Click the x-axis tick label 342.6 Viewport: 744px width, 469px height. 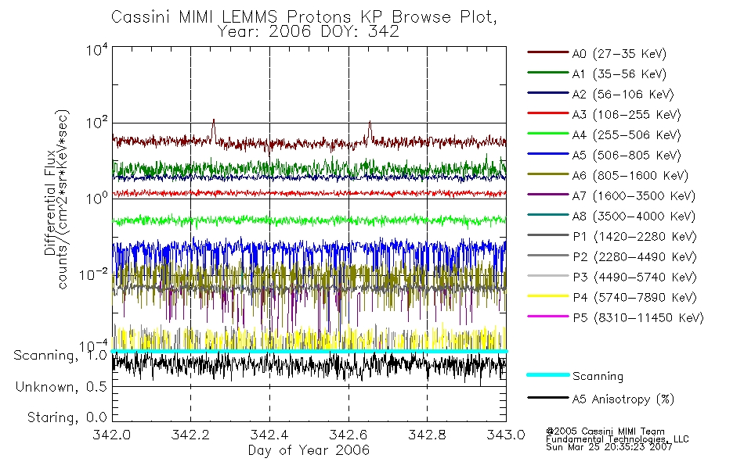tap(349, 435)
